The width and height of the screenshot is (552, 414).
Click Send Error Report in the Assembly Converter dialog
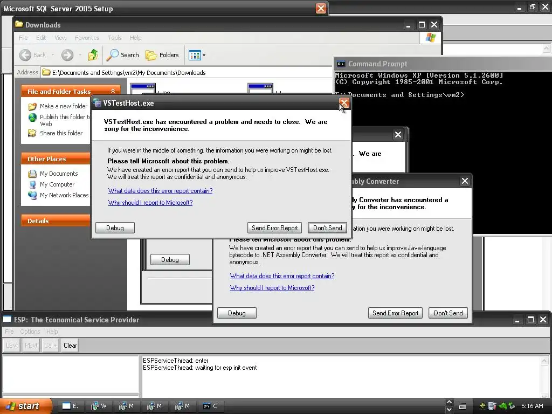[x=395, y=313]
